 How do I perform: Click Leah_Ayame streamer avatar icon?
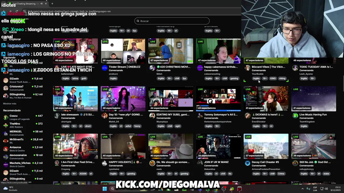(295, 68)
